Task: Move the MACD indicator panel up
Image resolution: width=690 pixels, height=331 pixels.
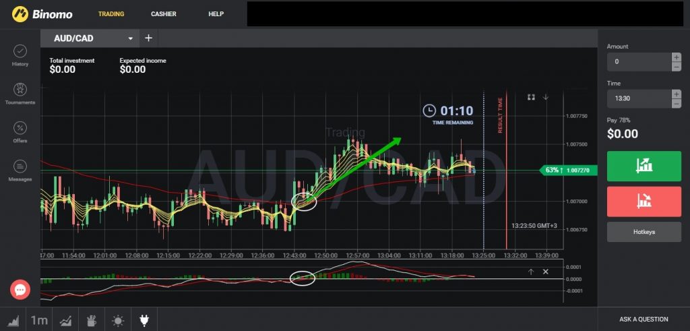Action: [x=531, y=272]
